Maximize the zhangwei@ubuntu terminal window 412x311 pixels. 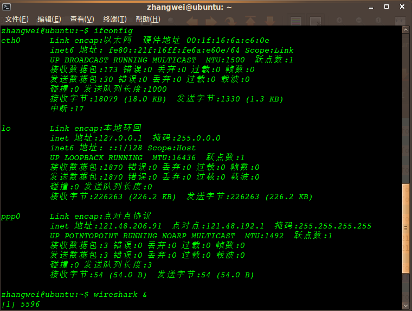click(x=387, y=7)
